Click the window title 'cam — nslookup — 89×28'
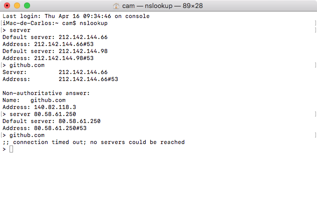The image size is (317, 211). tap(162, 6)
